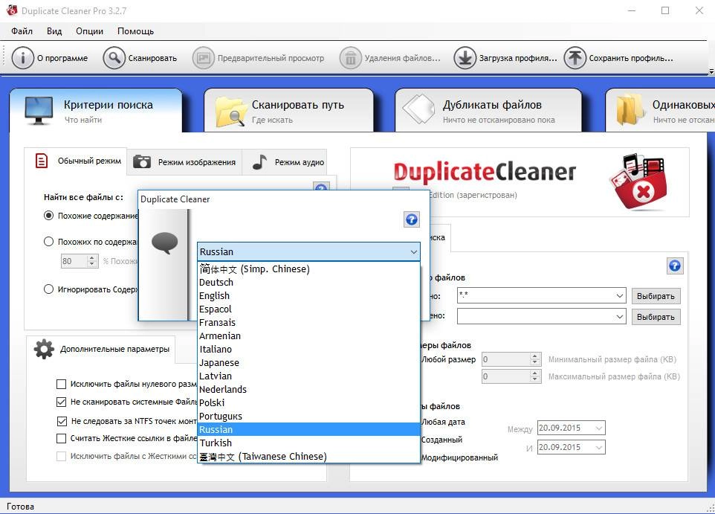This screenshot has width=715, height=514.
Task: Switch to Режим изображения tab
Action: (184, 162)
